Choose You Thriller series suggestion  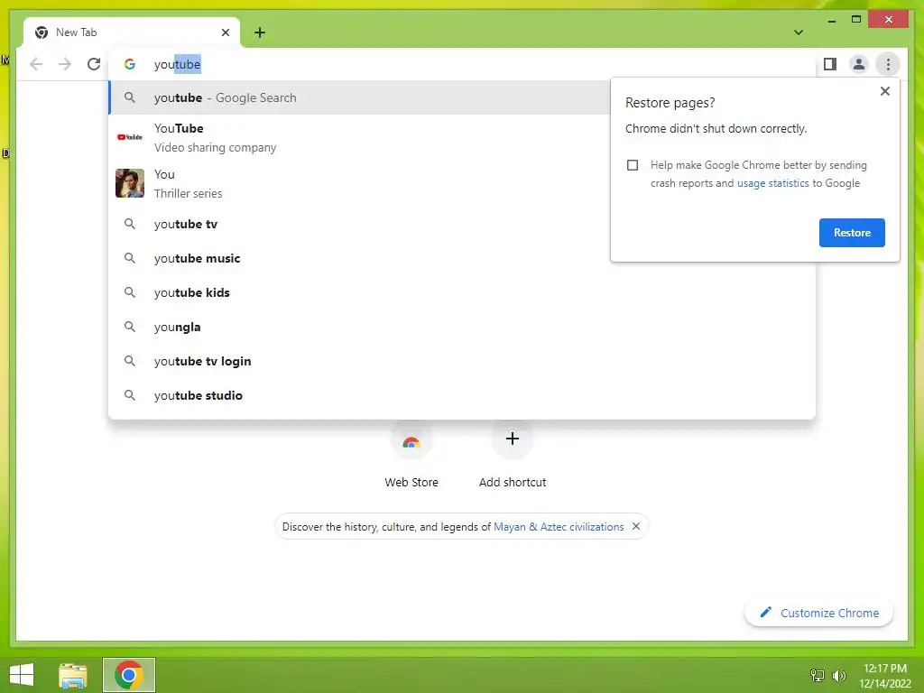coord(359,183)
